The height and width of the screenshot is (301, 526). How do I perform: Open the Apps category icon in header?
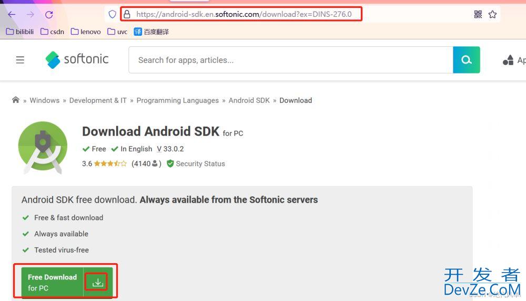[508, 60]
